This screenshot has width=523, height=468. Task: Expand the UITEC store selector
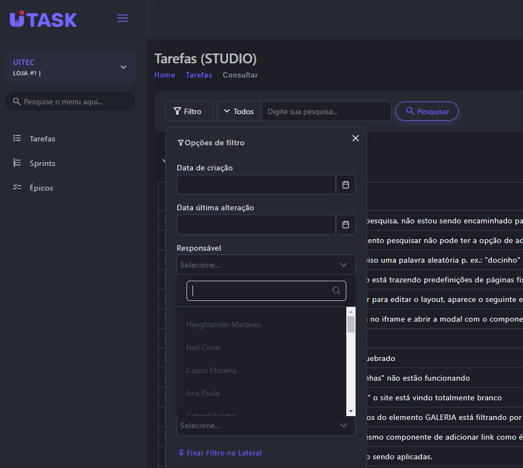tap(123, 67)
